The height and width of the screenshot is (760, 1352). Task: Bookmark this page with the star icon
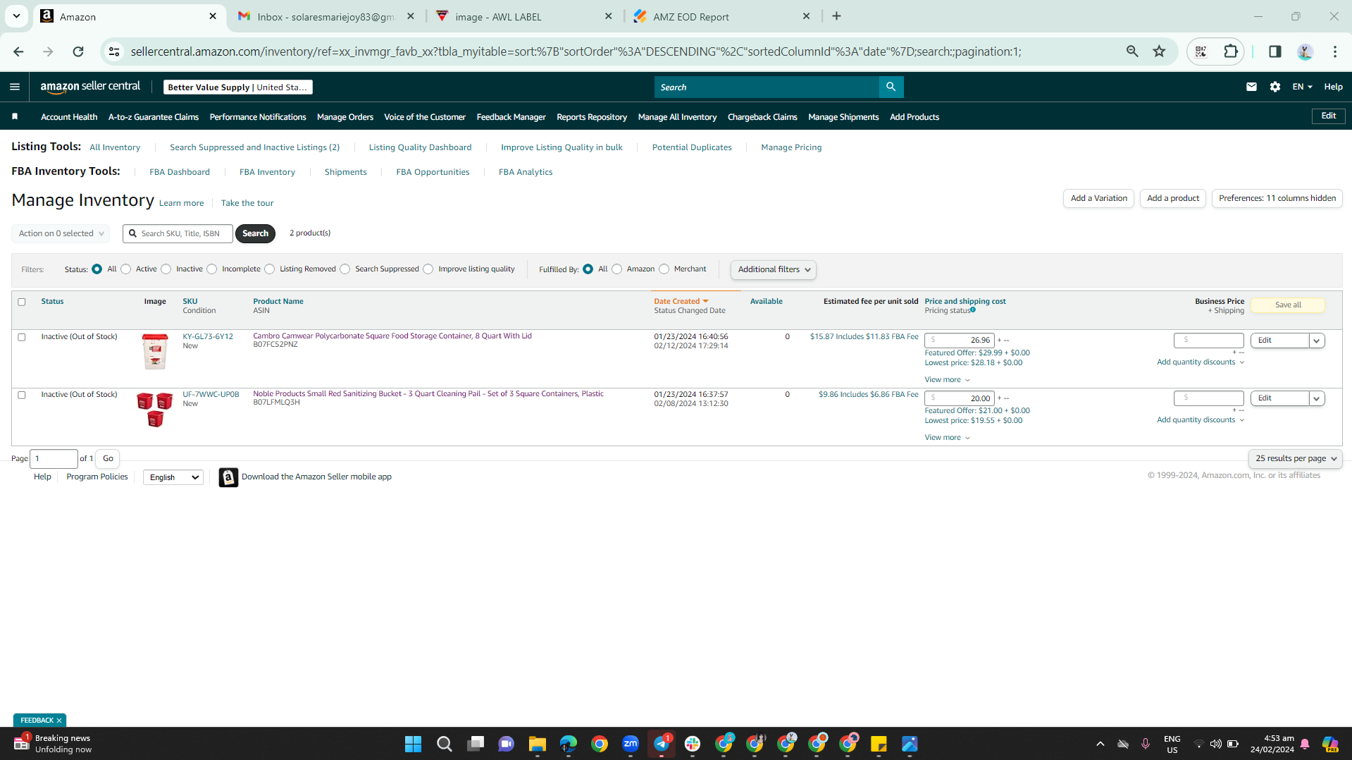coord(1159,51)
